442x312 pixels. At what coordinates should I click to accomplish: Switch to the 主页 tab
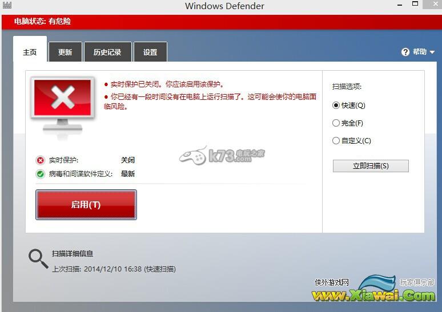(x=30, y=49)
